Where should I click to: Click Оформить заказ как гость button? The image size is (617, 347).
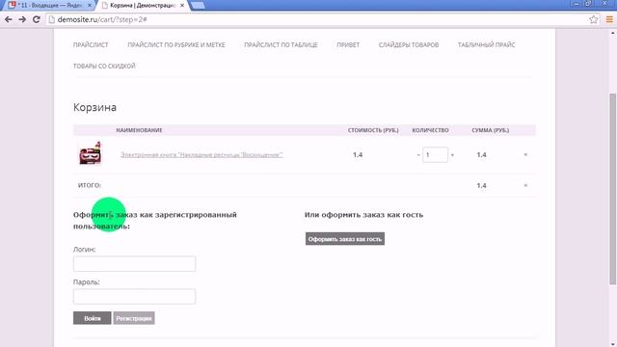[x=345, y=239]
